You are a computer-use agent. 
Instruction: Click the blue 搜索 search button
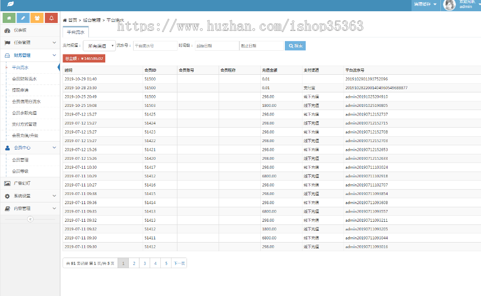pyautogui.click(x=295, y=46)
